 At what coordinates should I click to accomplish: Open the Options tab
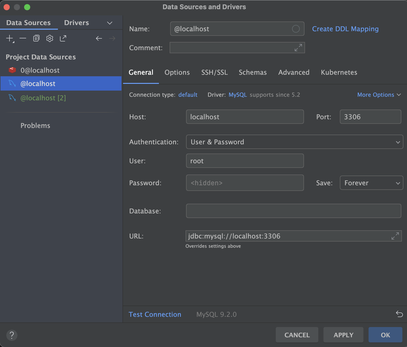[177, 72]
